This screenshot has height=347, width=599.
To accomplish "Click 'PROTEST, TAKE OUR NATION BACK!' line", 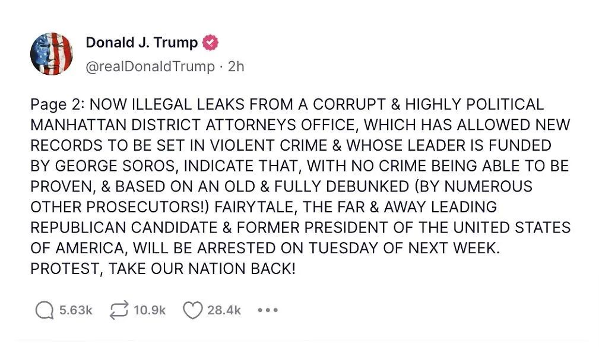I will (163, 269).
